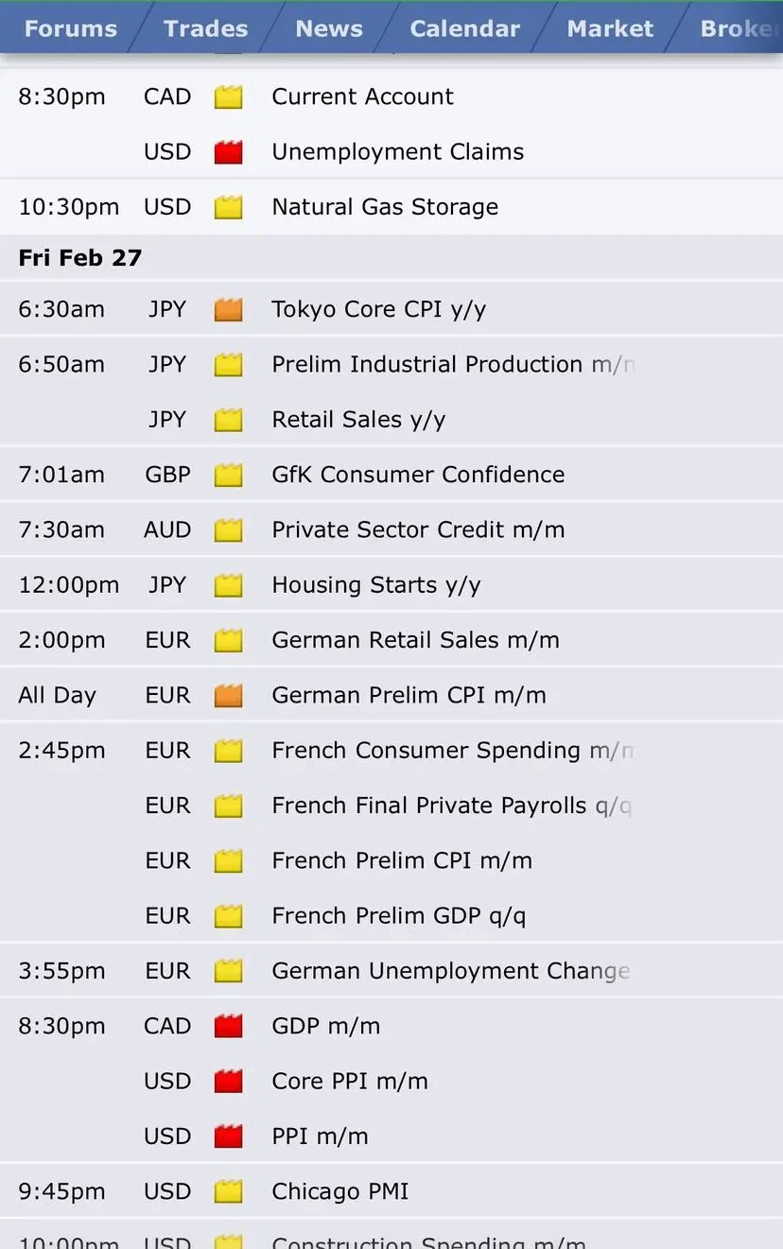Click the red impact icon for Unemployment Claims
The width and height of the screenshot is (783, 1249).
click(x=228, y=152)
